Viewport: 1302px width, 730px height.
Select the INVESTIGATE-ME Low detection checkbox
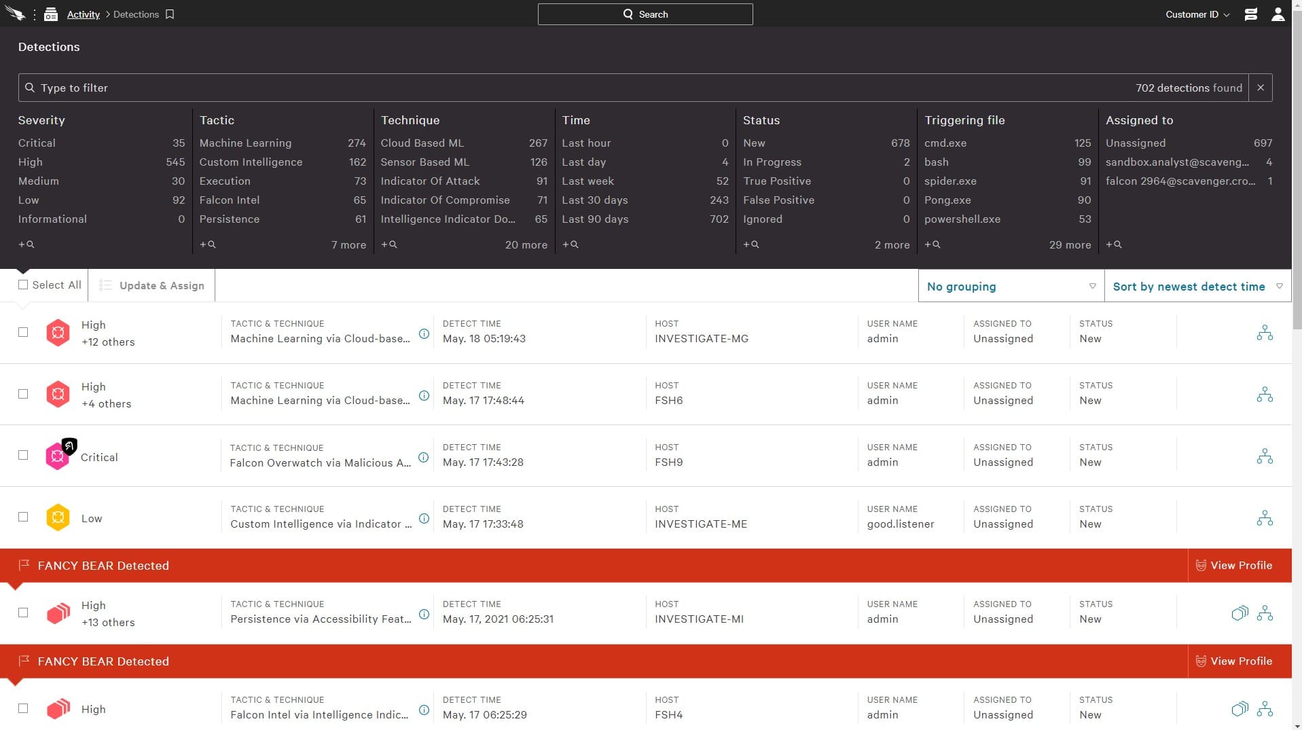point(23,517)
